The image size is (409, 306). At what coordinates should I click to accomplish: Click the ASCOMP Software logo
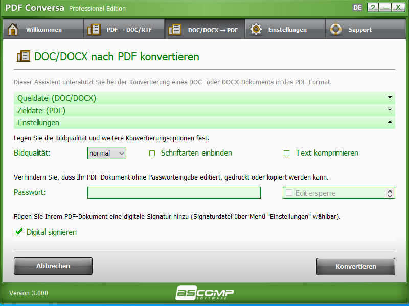coord(204,293)
